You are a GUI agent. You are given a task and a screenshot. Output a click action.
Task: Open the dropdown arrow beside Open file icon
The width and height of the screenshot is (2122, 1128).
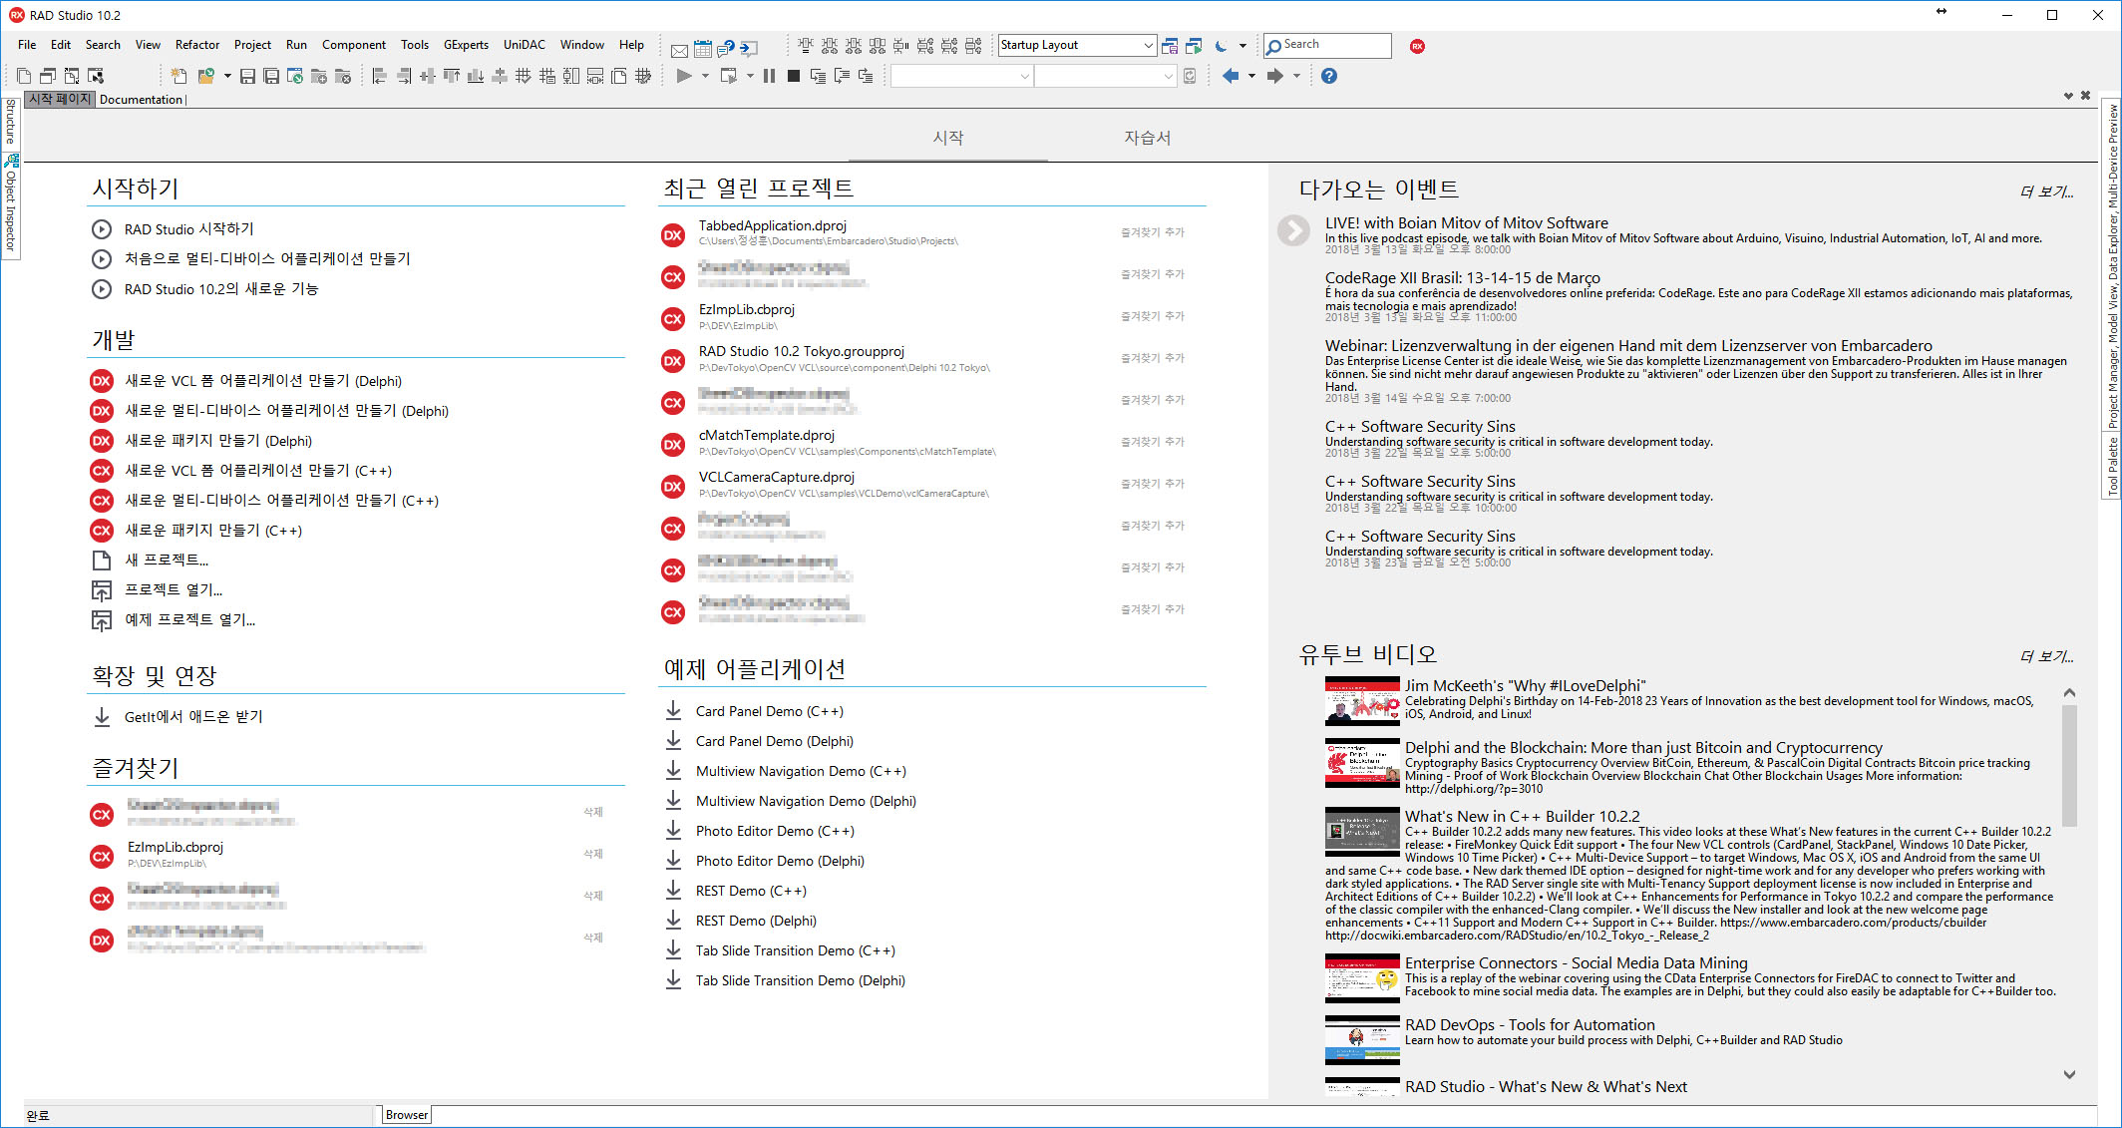coord(227,76)
